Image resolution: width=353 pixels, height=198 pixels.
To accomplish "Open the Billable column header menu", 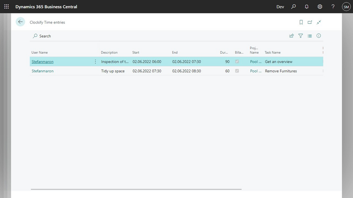I will click(x=239, y=52).
